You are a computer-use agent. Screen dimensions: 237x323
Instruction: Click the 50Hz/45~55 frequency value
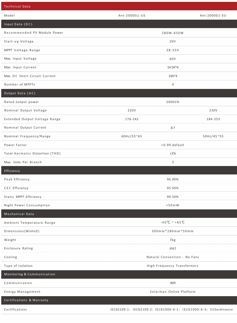pos(213,136)
